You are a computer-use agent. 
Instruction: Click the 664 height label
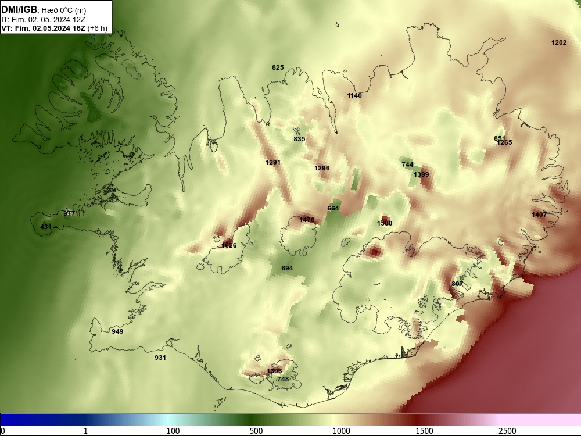(x=333, y=208)
